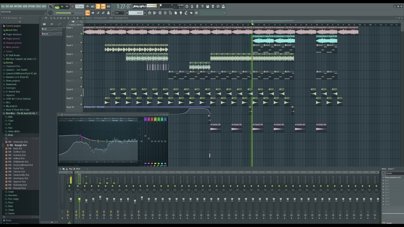
Task: Toggle the Song/Pattern mode switch
Action: (x=57, y=6)
